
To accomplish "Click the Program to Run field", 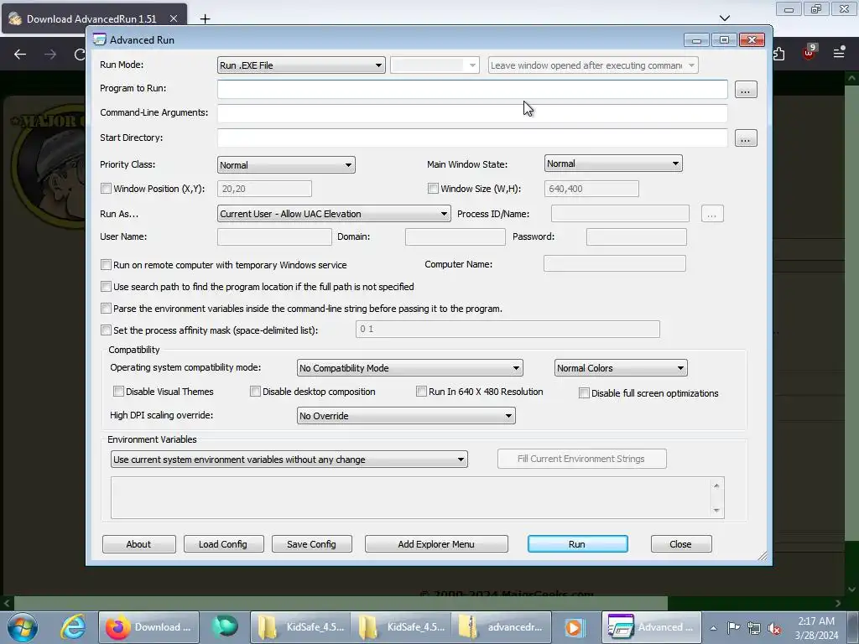I will (x=472, y=89).
